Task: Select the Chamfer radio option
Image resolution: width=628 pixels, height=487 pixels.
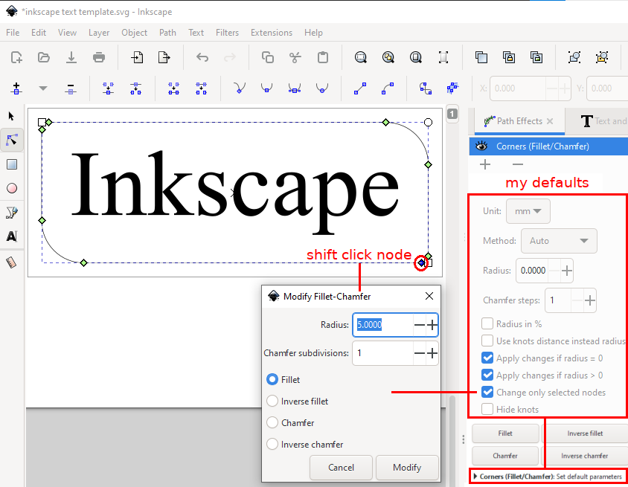Action: point(272,422)
